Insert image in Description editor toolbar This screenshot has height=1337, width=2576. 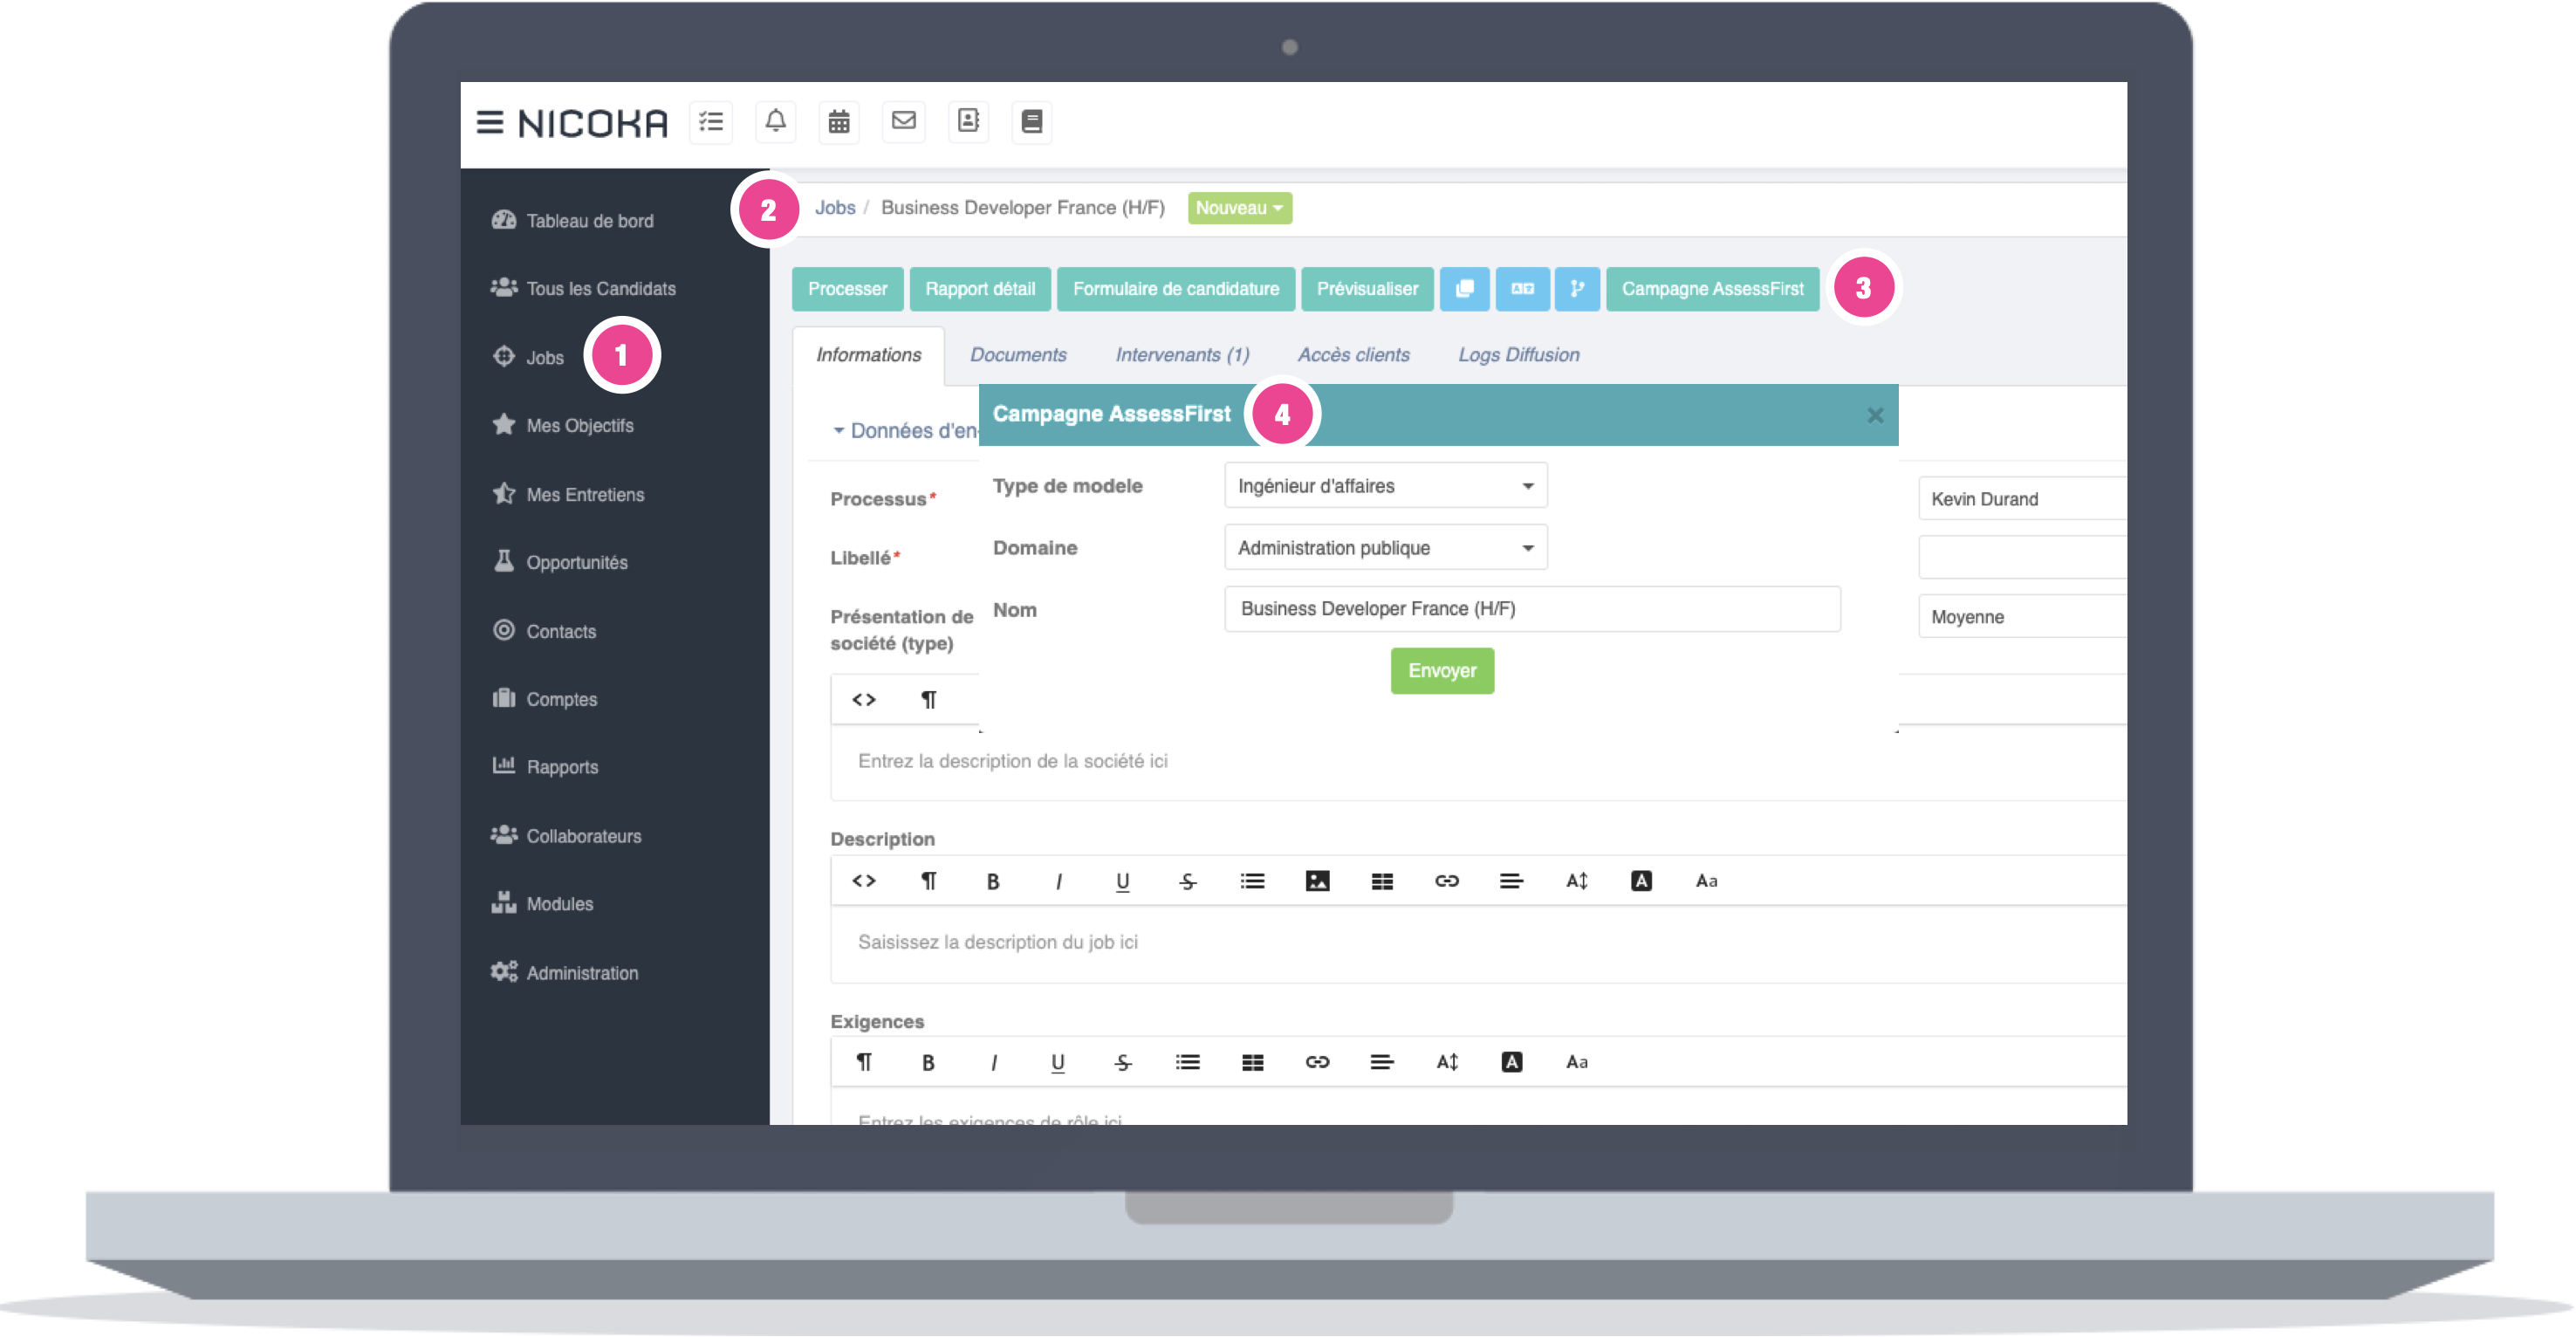1317,881
